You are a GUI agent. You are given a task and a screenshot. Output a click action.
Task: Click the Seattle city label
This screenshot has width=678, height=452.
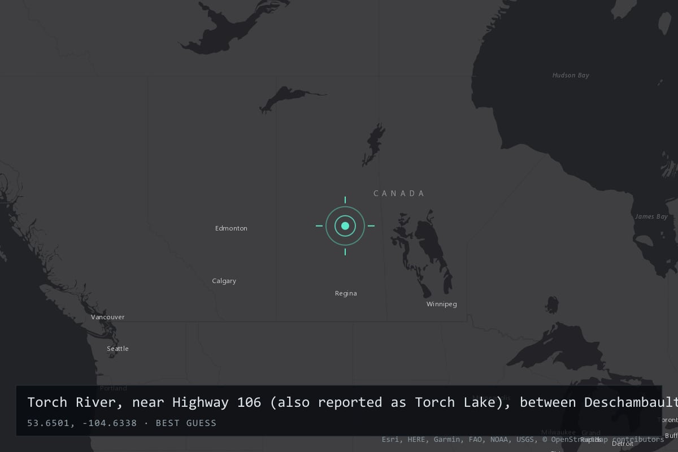point(118,349)
